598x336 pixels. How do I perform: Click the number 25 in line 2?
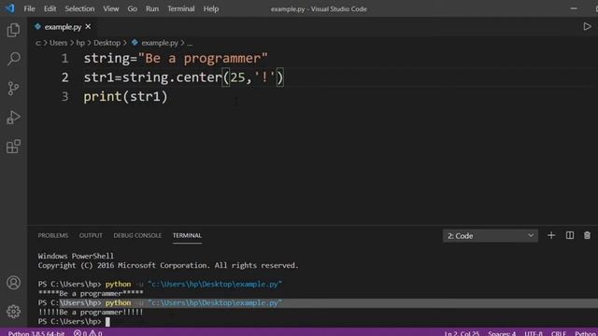(237, 77)
